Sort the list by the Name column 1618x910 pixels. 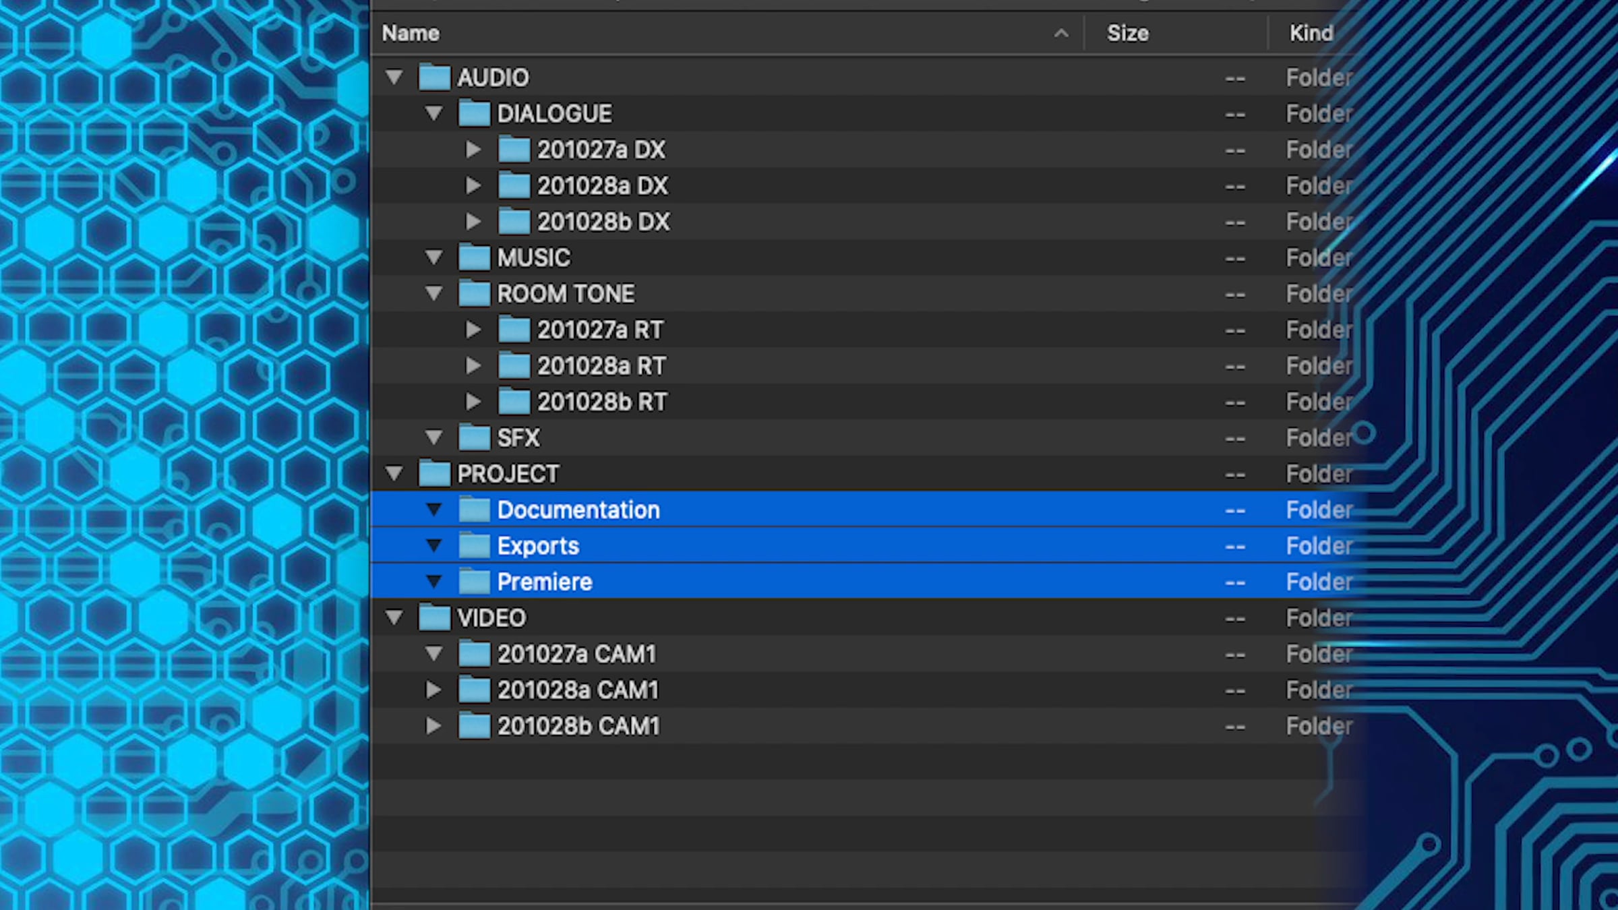pos(411,33)
